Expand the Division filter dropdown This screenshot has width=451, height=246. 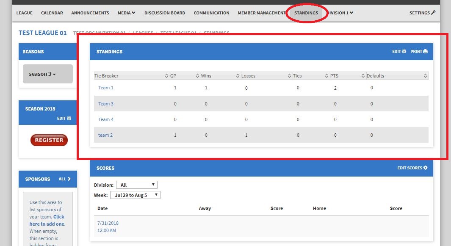tap(136, 185)
